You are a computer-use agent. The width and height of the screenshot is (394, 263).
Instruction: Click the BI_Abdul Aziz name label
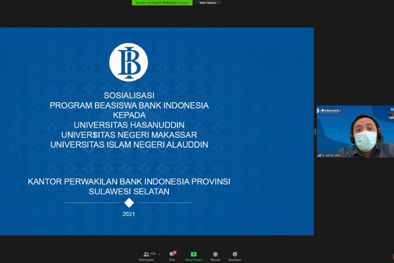pyautogui.click(x=332, y=155)
